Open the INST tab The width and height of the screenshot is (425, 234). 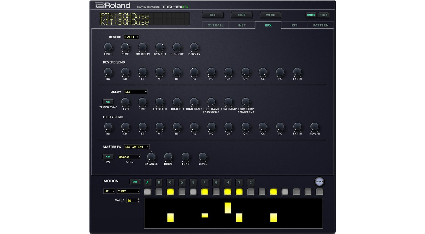(241, 25)
